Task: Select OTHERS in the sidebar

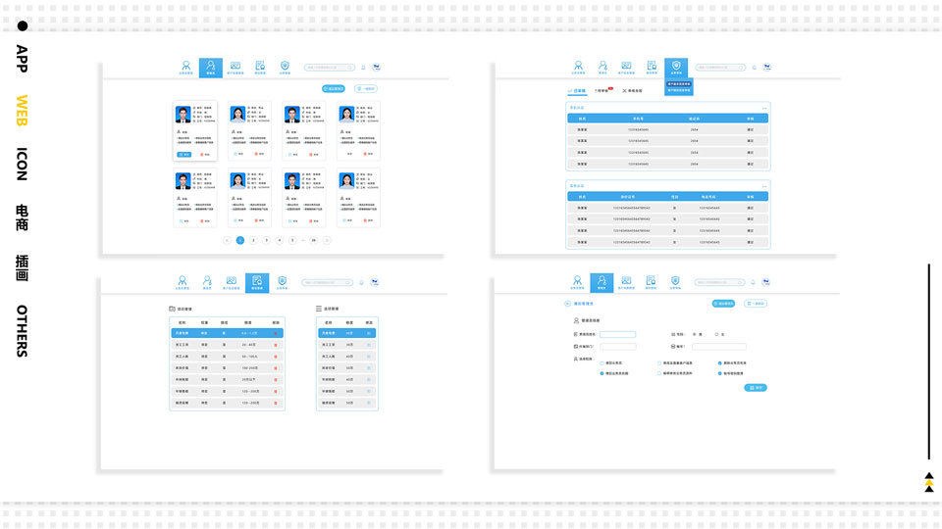Action: click(x=22, y=330)
